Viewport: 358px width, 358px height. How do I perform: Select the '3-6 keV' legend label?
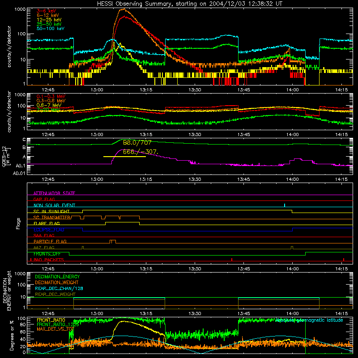tap(46, 11)
